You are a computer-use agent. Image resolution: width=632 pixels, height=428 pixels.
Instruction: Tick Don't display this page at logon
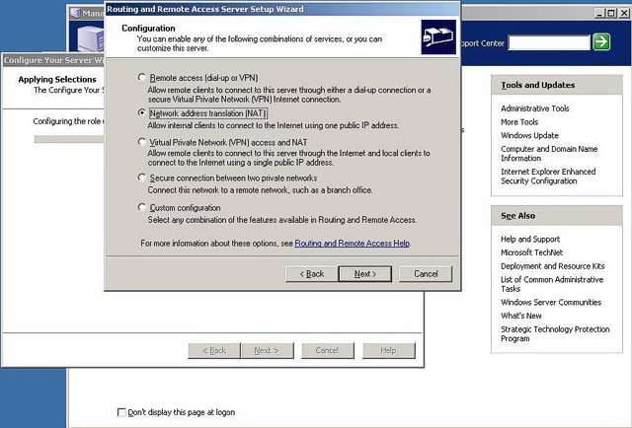[x=121, y=412]
